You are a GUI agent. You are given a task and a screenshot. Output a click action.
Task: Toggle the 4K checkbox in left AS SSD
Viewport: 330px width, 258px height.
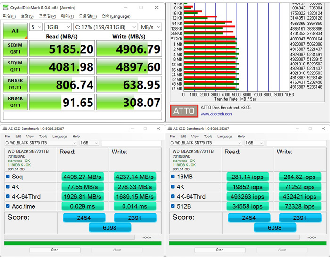[x=8, y=186]
